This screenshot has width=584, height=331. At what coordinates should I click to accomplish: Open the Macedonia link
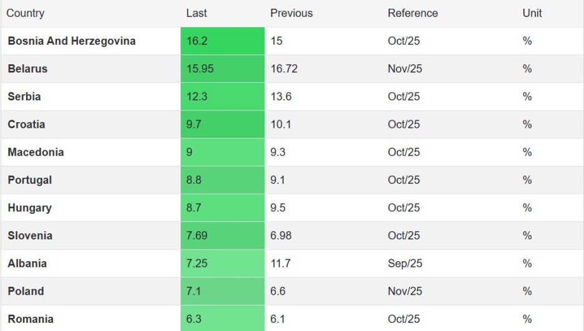tap(36, 152)
